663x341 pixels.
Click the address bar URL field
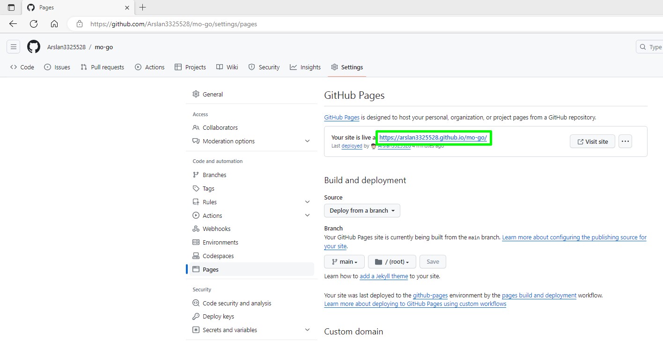[365, 24]
